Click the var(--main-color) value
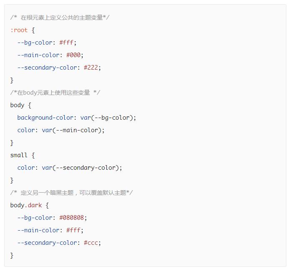Screen dimensions: 291x269 [x=72, y=130]
